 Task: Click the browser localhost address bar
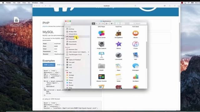point(107,6)
